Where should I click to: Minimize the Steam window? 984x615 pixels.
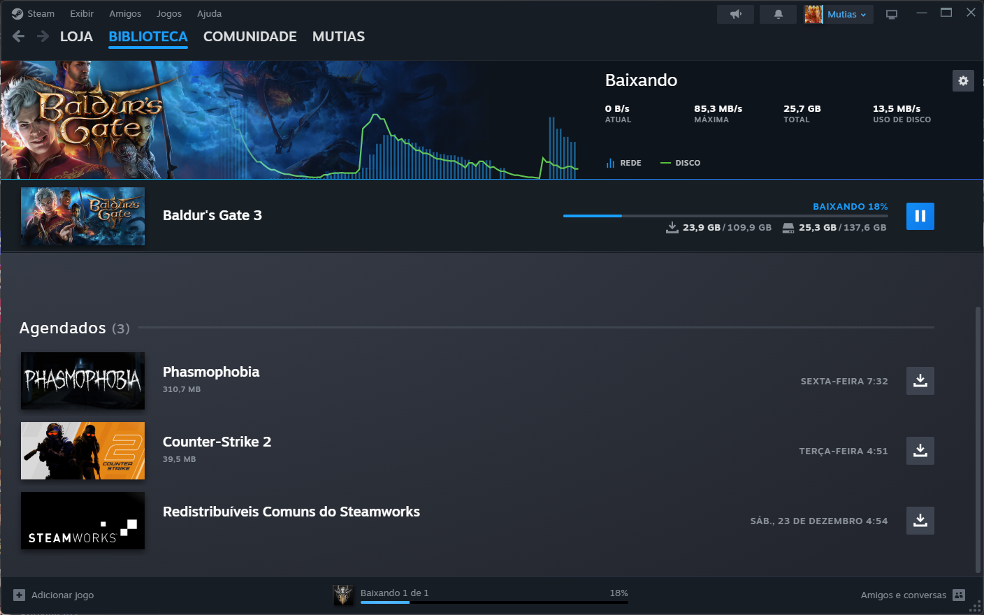tap(922, 13)
